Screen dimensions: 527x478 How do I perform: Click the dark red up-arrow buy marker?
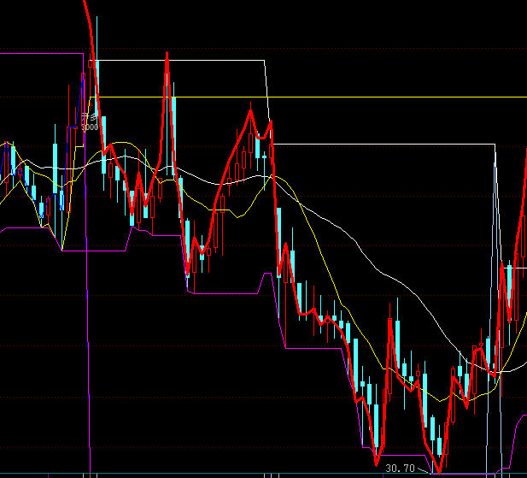click(x=90, y=106)
